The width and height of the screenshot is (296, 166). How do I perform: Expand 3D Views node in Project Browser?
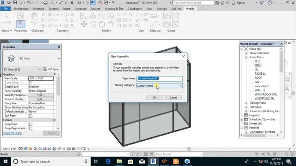pyautogui.click(x=246, y=107)
